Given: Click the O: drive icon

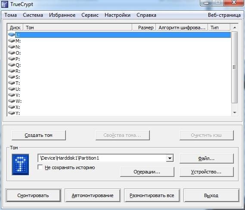Looking at the screenshot, I should pyautogui.click(x=12, y=53).
